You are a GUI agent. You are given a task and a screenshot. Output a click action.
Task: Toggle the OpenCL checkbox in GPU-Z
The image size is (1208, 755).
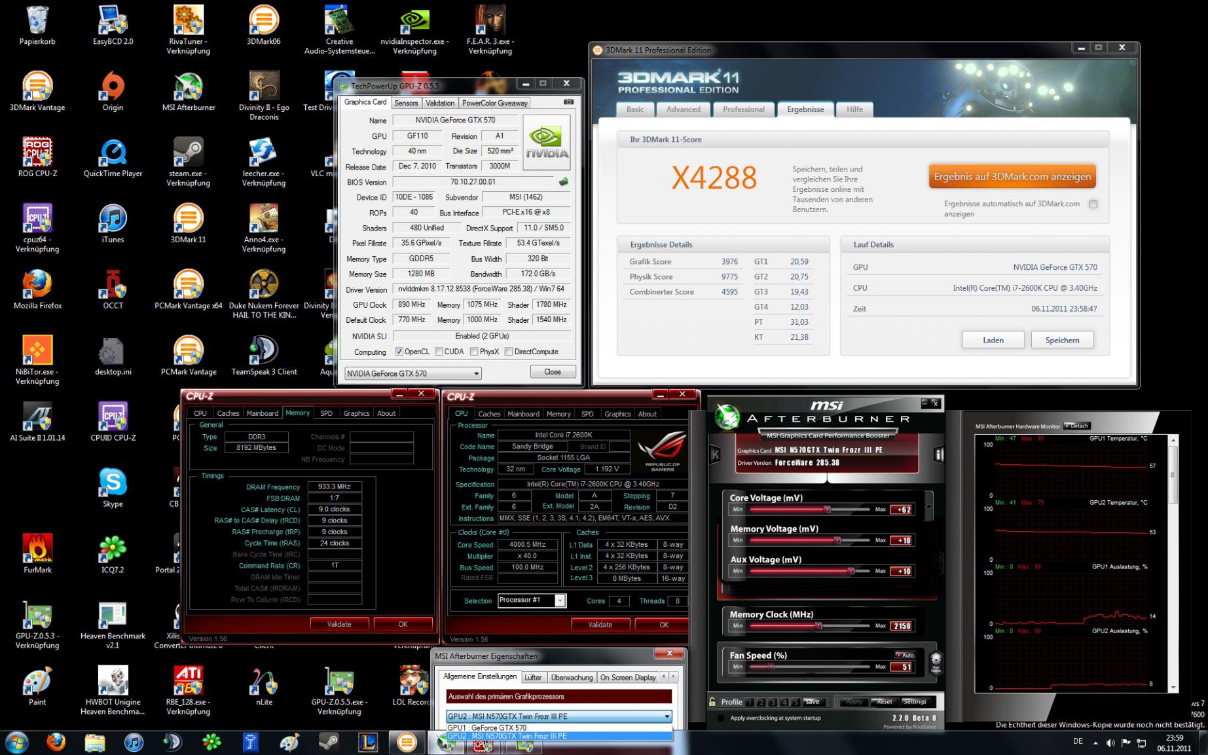pyautogui.click(x=399, y=352)
